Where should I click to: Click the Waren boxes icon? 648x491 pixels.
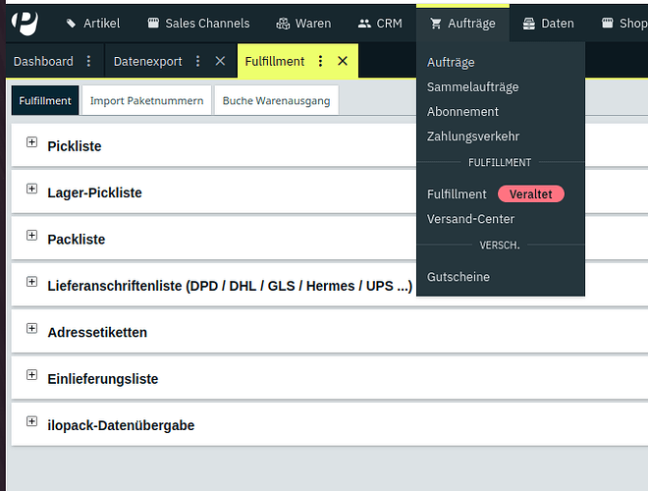tap(283, 23)
